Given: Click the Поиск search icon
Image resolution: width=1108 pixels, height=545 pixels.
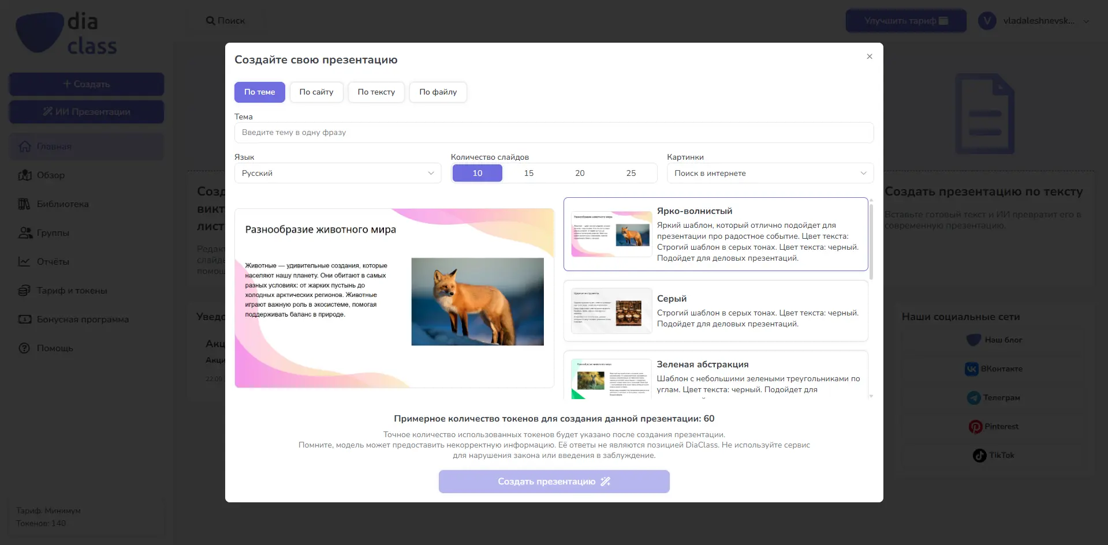Looking at the screenshot, I should (210, 20).
